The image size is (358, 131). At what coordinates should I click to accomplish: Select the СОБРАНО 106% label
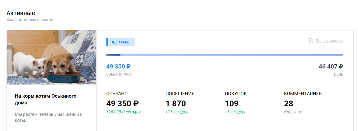pyautogui.click(x=119, y=74)
